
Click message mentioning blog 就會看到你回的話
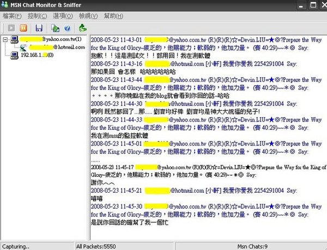tap(160, 96)
